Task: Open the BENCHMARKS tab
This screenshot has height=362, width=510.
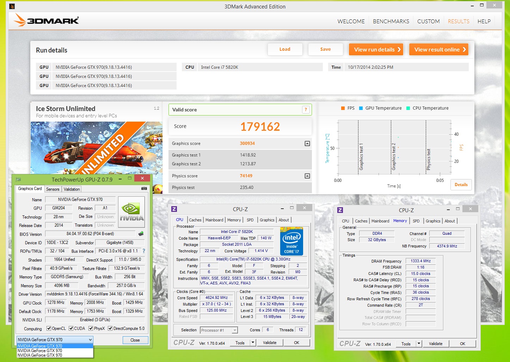Action: pyautogui.click(x=391, y=22)
